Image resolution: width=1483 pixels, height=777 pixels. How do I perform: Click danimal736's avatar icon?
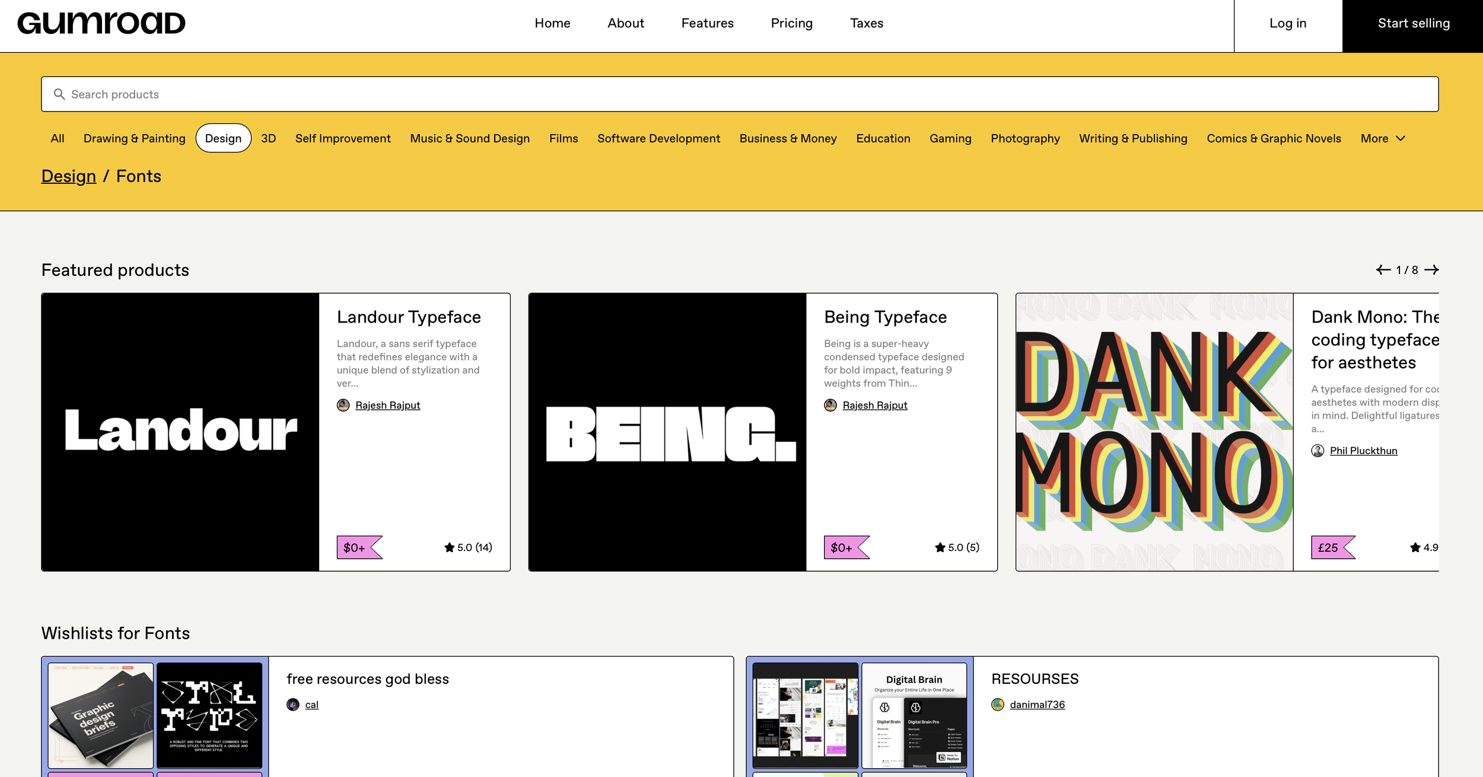point(998,705)
